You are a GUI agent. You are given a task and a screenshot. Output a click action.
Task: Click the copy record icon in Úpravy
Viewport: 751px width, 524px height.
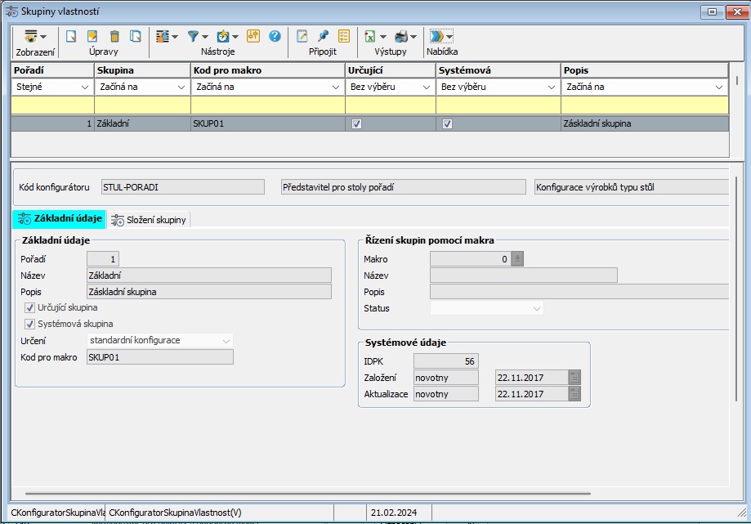pos(136,37)
